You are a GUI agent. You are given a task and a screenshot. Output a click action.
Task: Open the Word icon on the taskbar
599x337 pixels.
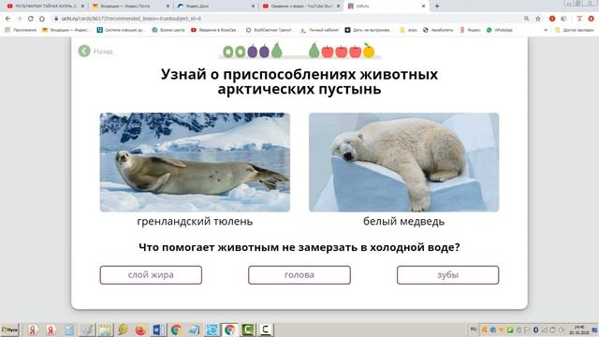tap(158, 330)
